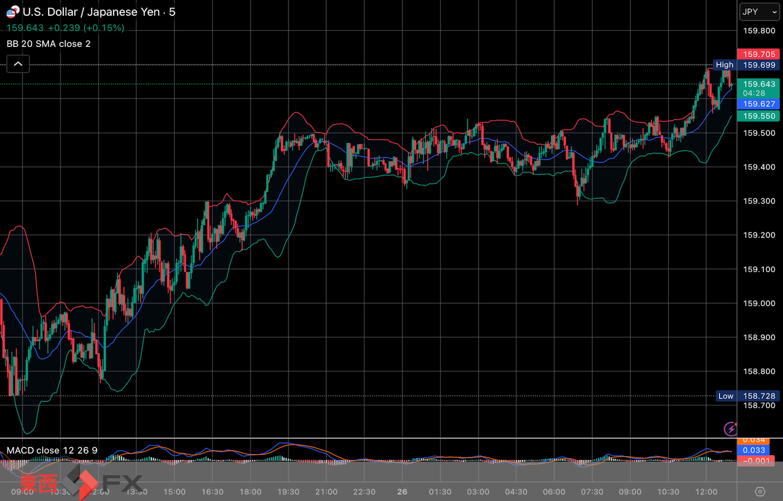Click the red upper band 159.705 label
The width and height of the screenshot is (783, 501).
pos(758,54)
